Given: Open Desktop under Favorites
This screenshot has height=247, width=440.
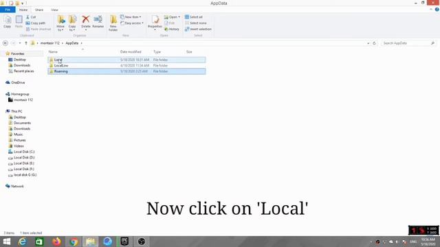Looking at the screenshot, I should pos(20,60).
